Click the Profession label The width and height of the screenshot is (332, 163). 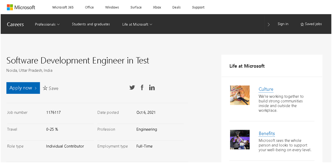point(106,129)
